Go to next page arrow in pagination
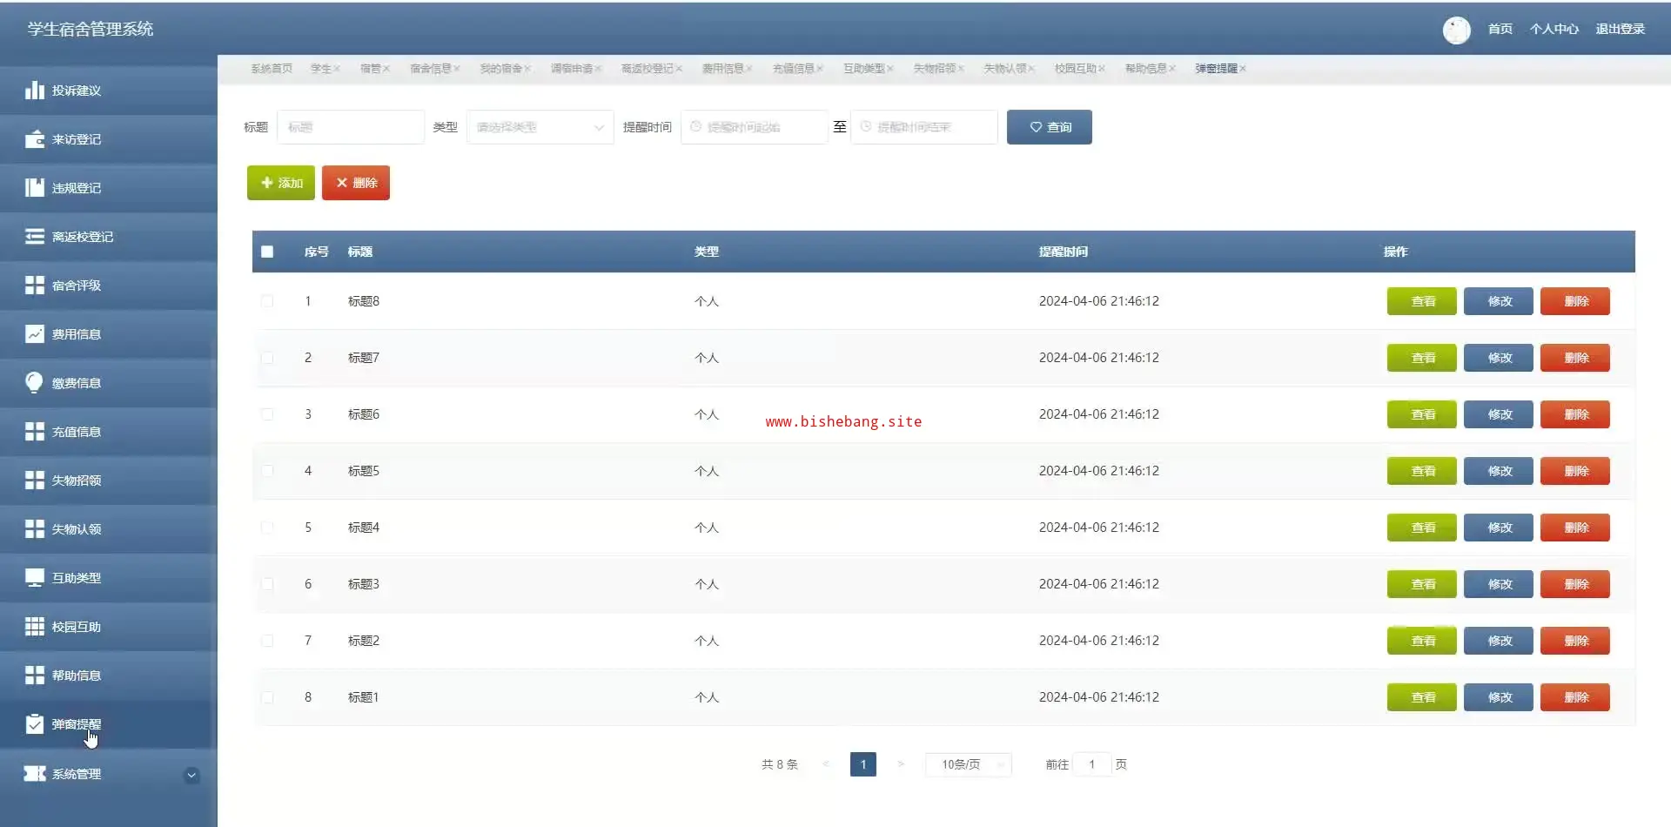 [x=901, y=764]
